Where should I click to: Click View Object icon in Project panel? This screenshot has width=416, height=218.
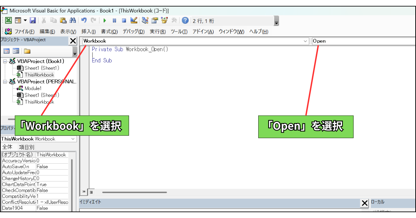tap(16, 51)
